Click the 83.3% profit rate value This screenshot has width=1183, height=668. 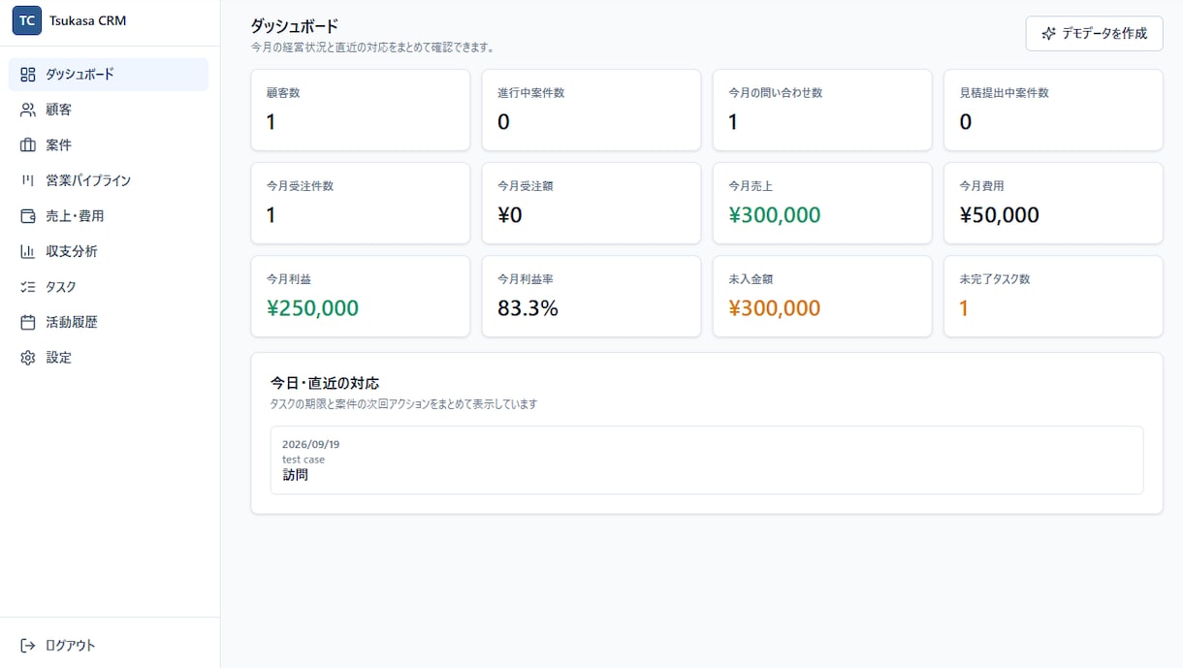(x=528, y=308)
